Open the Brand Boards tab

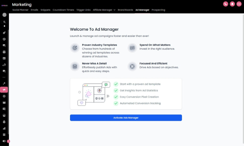point(125,10)
